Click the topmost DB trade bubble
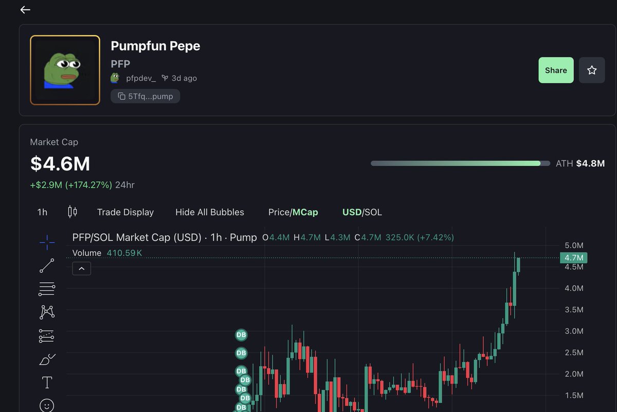The width and height of the screenshot is (617, 412). [x=241, y=335]
